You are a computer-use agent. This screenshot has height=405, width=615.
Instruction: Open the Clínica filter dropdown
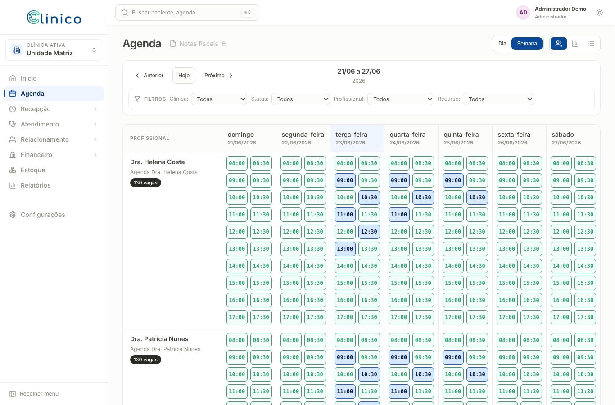[x=219, y=99]
